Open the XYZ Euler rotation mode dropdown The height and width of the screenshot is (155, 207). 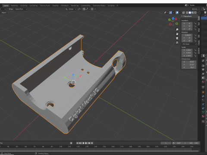(x=189, y=44)
